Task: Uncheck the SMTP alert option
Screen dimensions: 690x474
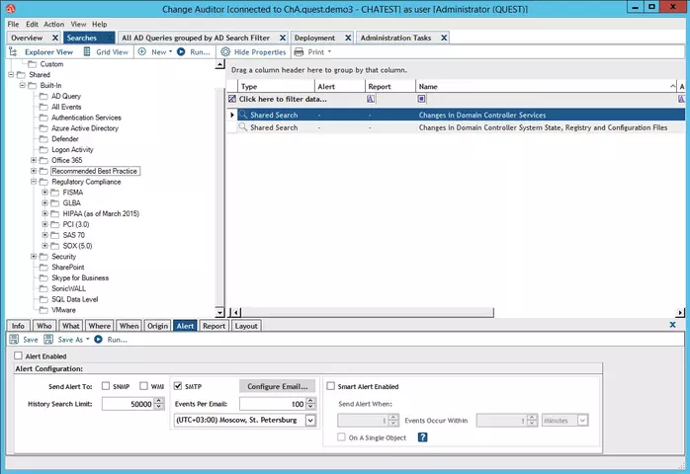Action: tap(178, 386)
